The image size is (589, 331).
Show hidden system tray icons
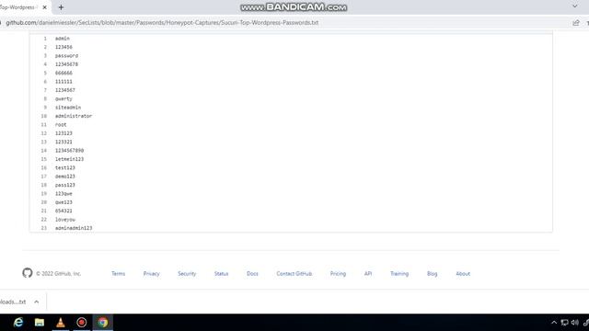point(554,323)
